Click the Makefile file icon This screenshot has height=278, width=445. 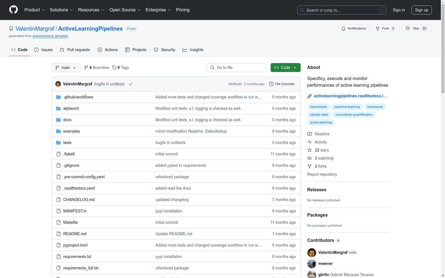tap(58, 222)
